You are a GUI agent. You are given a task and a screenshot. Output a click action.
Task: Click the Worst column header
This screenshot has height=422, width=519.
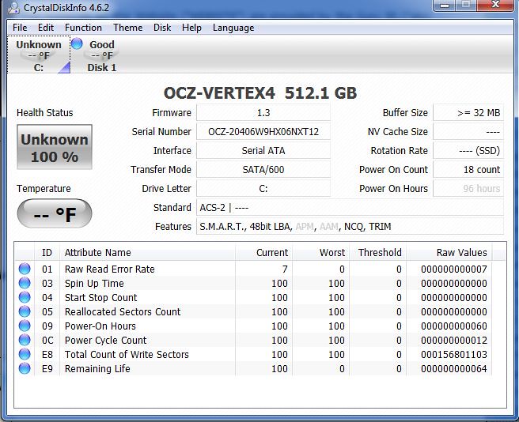coord(320,252)
